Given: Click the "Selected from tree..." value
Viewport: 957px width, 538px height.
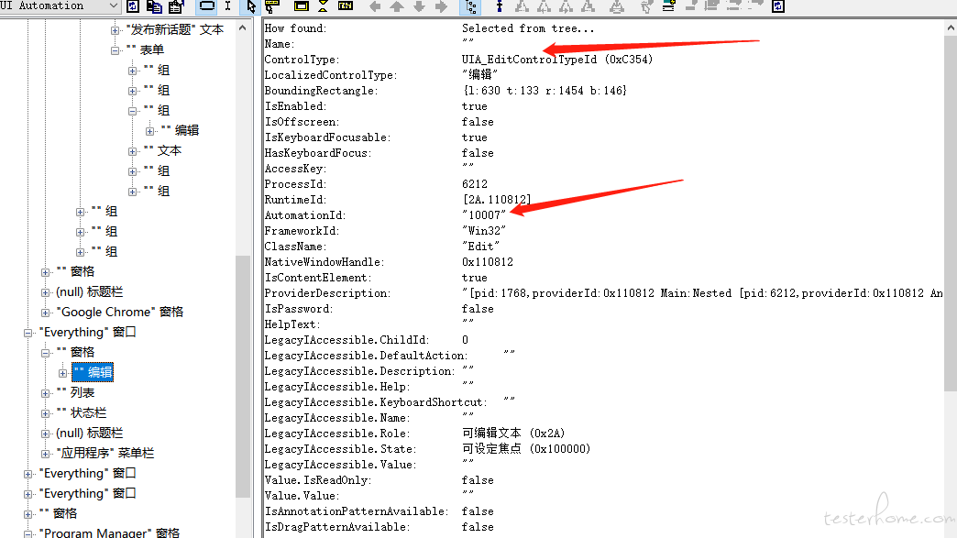Looking at the screenshot, I should (x=528, y=28).
